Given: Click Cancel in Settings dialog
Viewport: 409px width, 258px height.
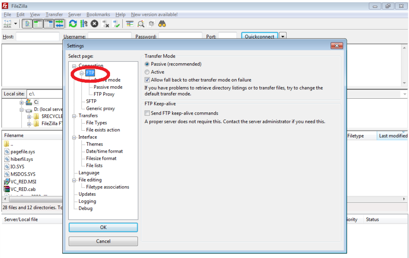Looking at the screenshot, I should [103, 241].
